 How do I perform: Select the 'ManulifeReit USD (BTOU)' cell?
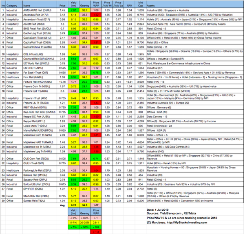(40, 130)
